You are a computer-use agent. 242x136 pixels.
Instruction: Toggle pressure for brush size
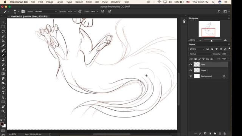tap(109, 11)
